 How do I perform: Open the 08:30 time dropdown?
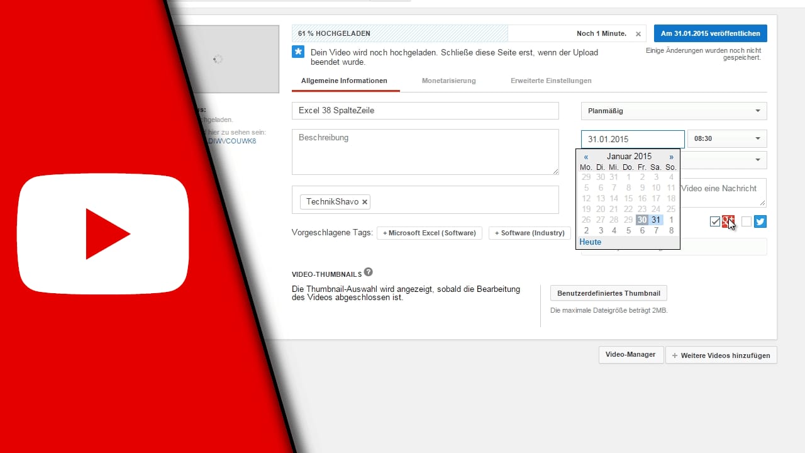[x=727, y=138]
